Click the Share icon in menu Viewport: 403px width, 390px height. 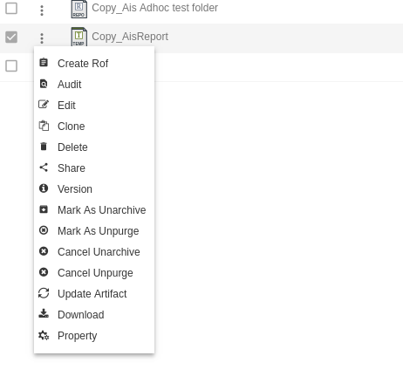point(44,168)
